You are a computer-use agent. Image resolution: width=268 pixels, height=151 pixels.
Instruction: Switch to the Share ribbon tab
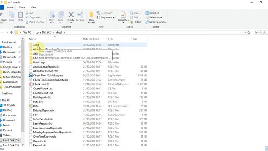click(x=22, y=8)
